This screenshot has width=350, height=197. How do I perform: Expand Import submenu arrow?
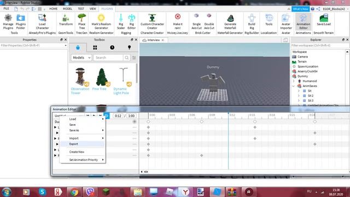pos(103,138)
